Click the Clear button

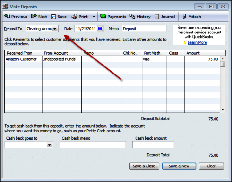212,166
